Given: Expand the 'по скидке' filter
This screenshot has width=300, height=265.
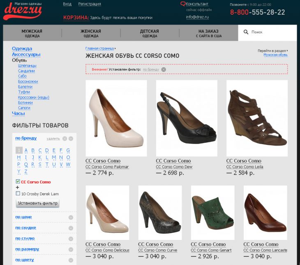Looking at the screenshot, I should click(71, 228).
